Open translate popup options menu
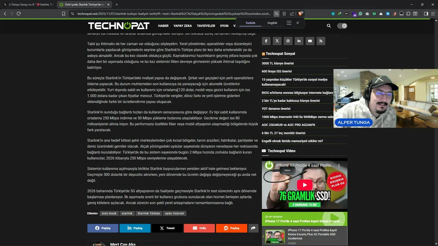This screenshot has height=246, width=438. pos(289,23)
